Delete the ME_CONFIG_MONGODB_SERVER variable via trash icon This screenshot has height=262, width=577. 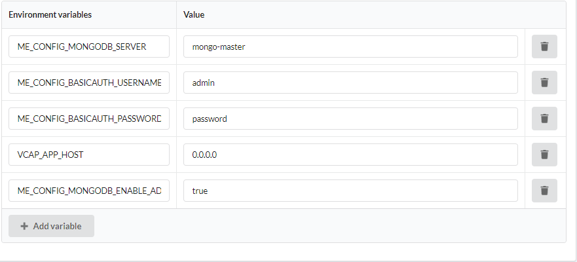[544, 47]
